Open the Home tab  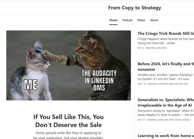tap(113, 20)
